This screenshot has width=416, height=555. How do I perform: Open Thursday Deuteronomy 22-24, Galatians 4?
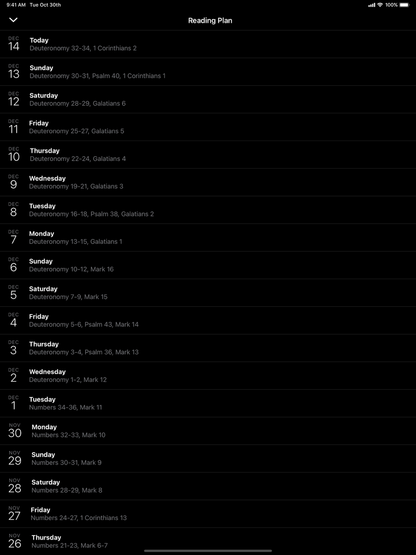[x=208, y=155]
